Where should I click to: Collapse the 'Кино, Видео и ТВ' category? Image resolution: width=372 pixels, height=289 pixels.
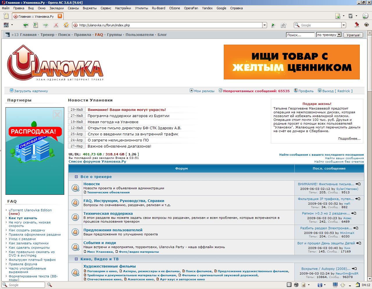click(x=76, y=259)
